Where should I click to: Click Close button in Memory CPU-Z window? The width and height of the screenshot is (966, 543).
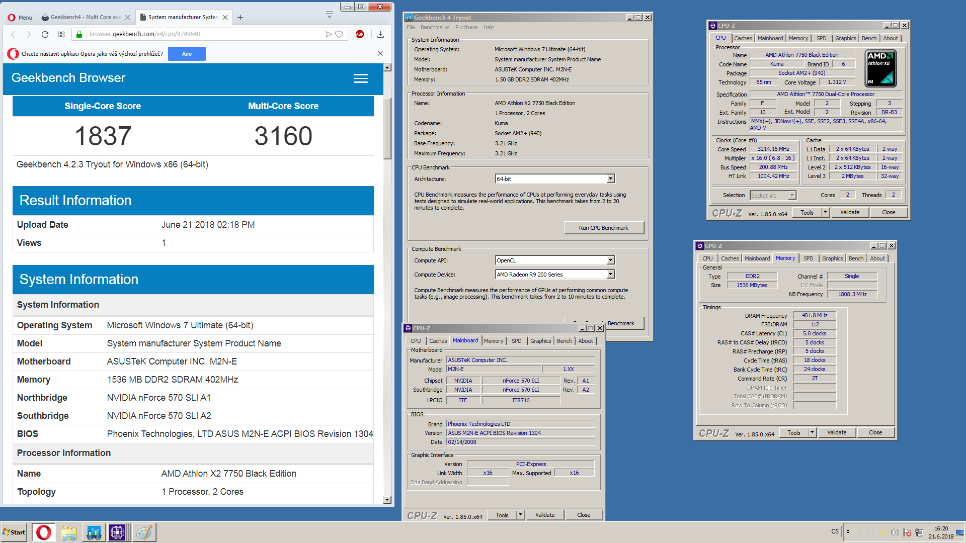875,432
